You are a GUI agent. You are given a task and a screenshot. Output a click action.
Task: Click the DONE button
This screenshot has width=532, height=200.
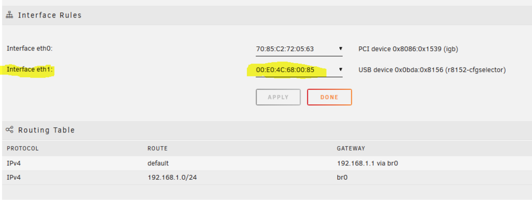(x=329, y=97)
